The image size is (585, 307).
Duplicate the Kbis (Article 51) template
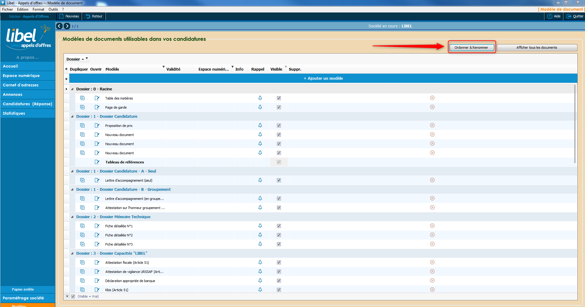82,290
